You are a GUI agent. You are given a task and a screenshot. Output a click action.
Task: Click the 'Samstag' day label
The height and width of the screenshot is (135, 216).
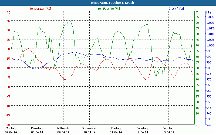pos(142,128)
